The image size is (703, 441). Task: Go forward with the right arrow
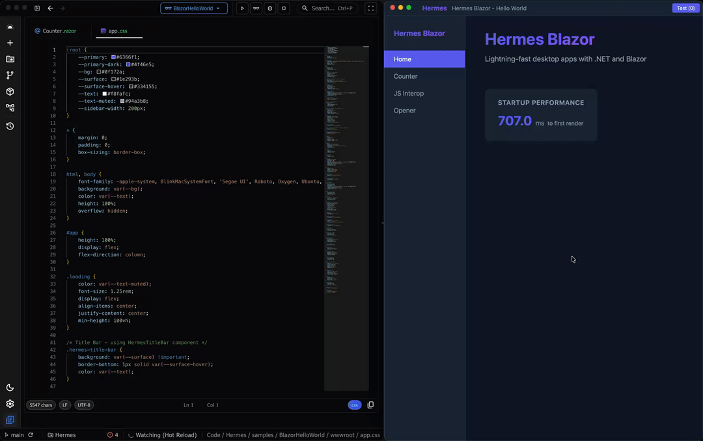(x=62, y=8)
